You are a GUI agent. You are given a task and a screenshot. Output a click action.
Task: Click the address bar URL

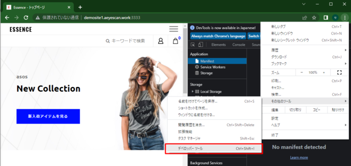112,18
